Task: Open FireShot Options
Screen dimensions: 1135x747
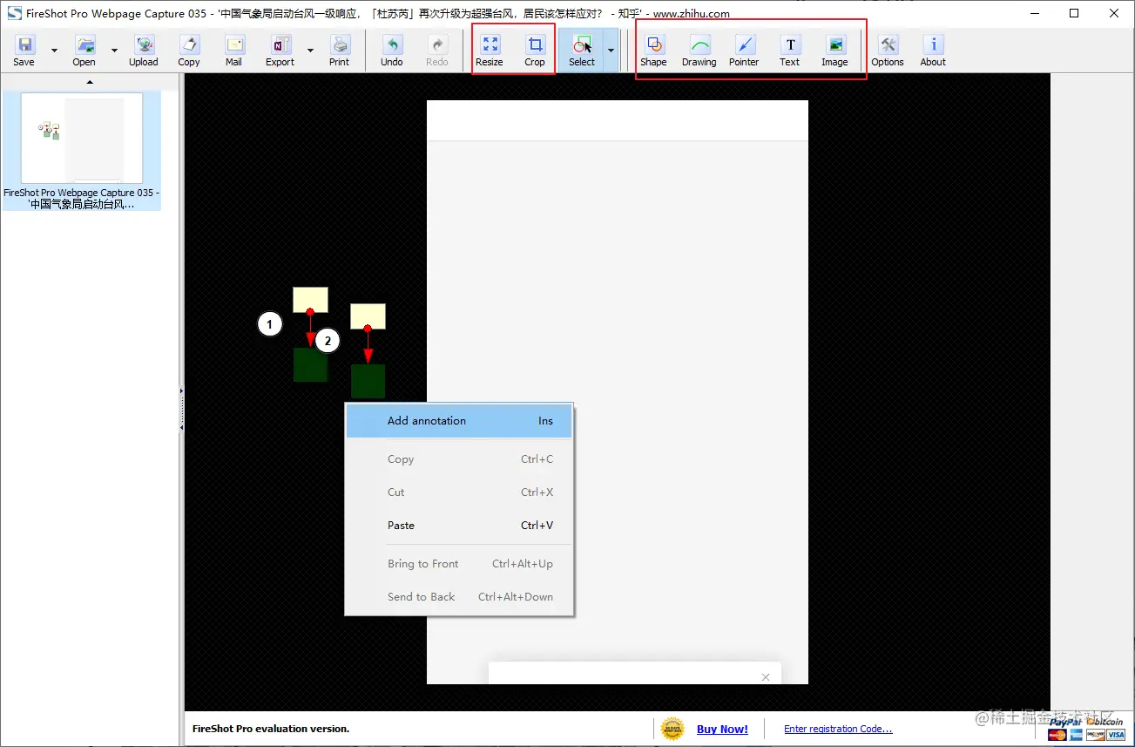Action: click(888, 50)
